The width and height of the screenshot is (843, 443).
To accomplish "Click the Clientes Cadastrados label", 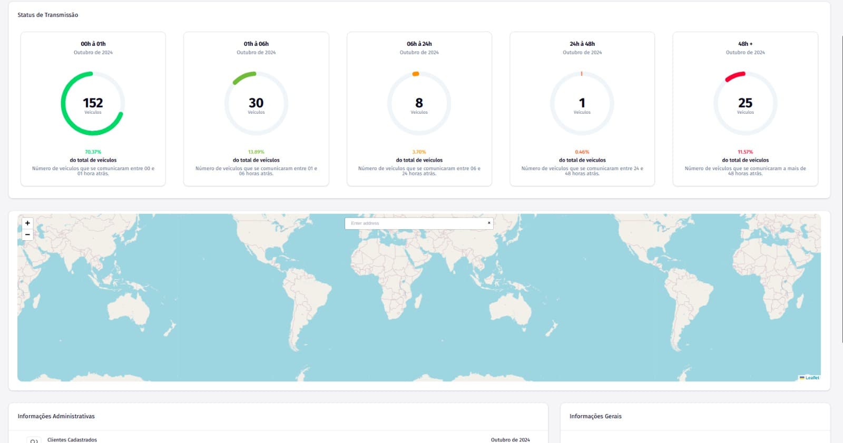I will click(72, 440).
